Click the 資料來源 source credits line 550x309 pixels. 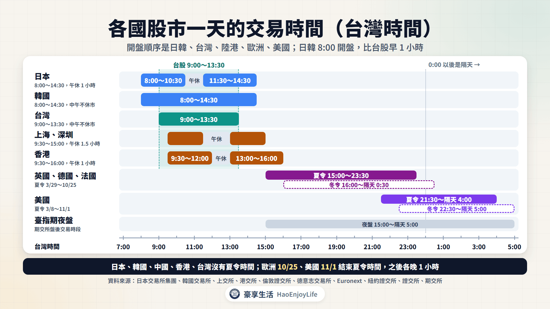pyautogui.click(x=275, y=281)
